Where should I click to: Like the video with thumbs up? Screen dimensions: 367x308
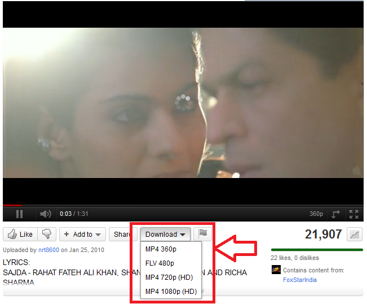click(20, 234)
